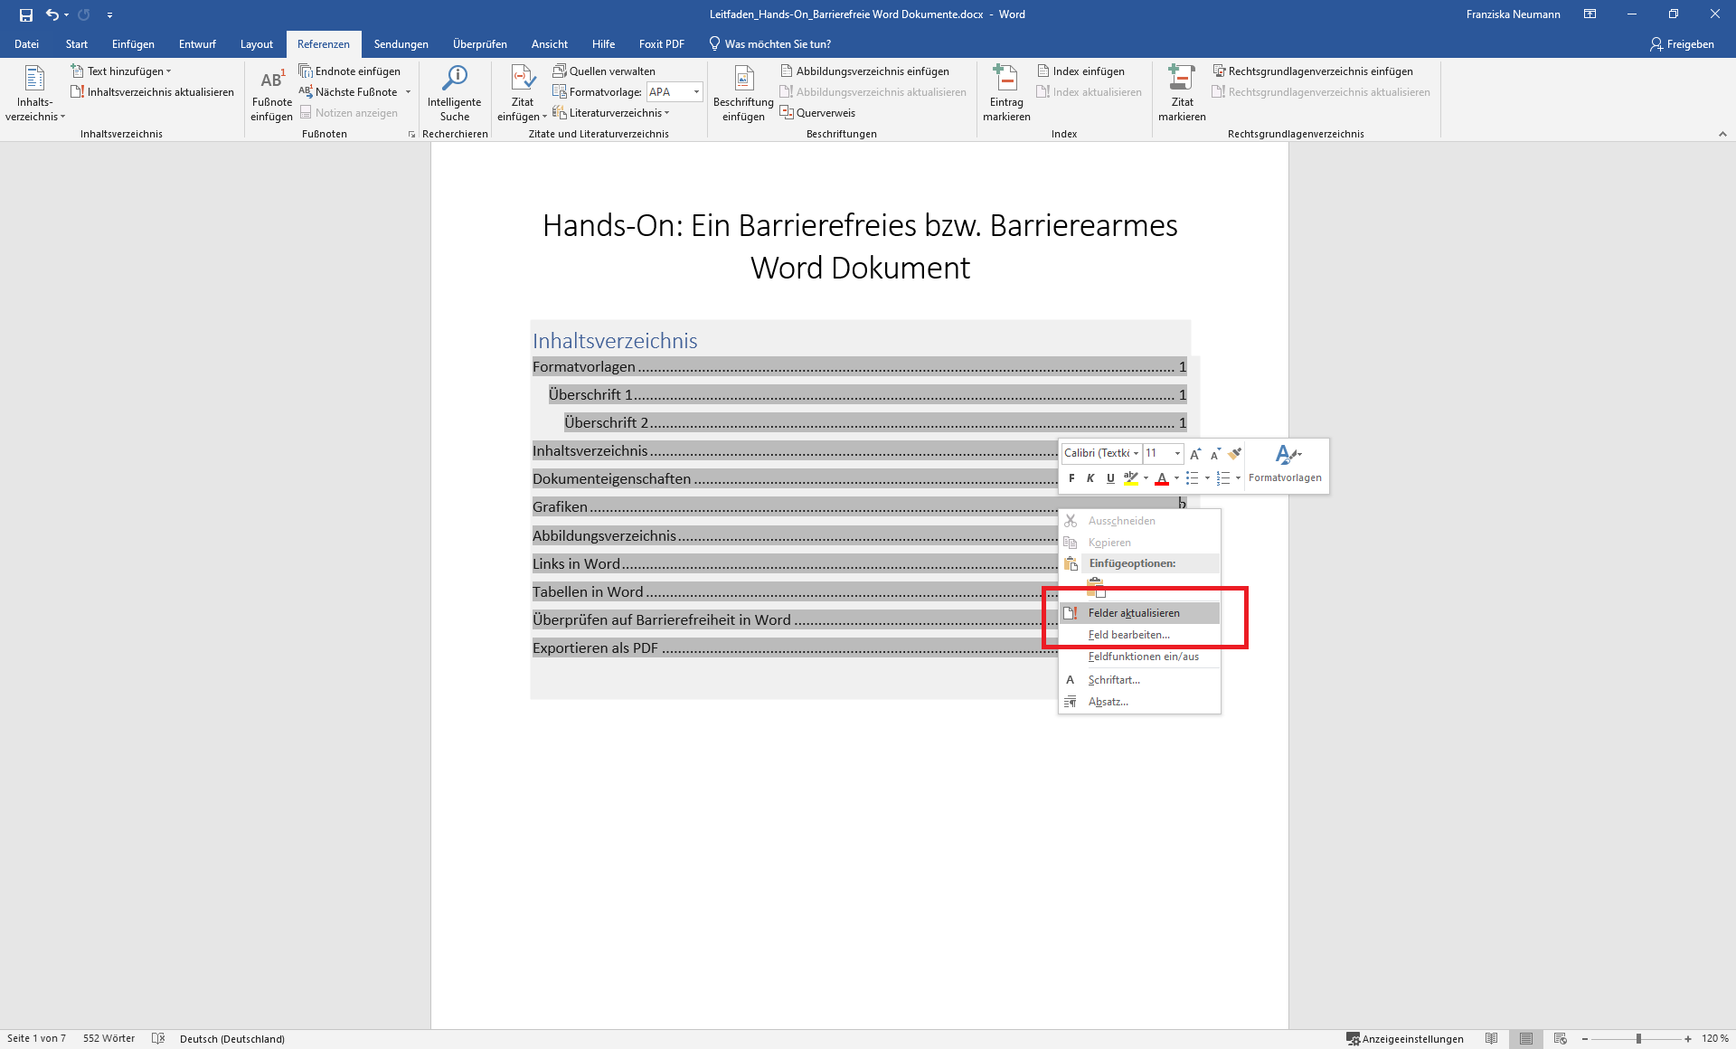Open the APA Formatvorlage dropdown
Screen dimensions: 1736x1049
[696, 92]
